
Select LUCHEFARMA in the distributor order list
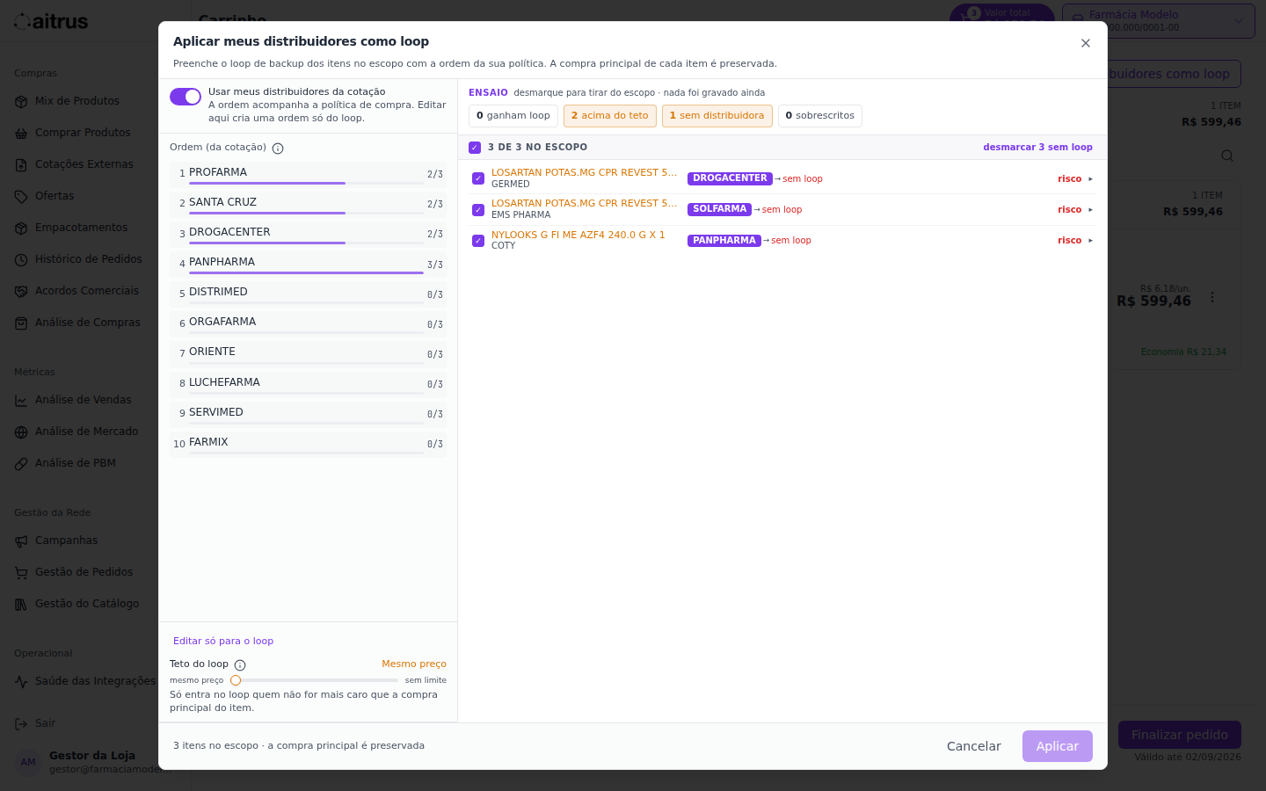tap(308, 384)
